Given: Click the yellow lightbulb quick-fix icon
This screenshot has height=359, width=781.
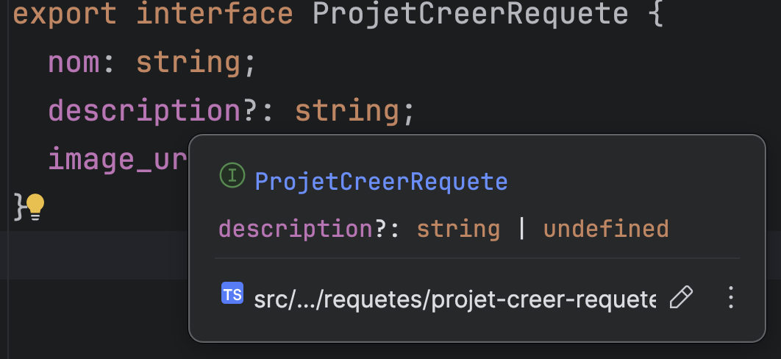Looking at the screenshot, I should point(35,207).
